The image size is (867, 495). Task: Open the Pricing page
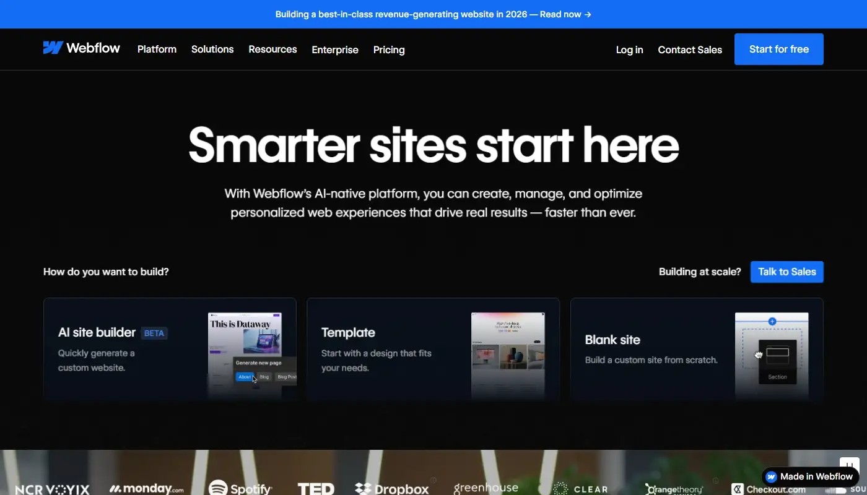point(388,49)
